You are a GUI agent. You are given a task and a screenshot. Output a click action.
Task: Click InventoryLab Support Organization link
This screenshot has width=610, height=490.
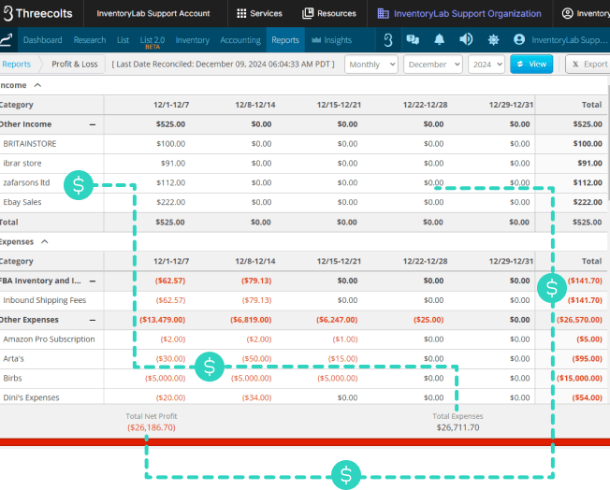coord(467,14)
